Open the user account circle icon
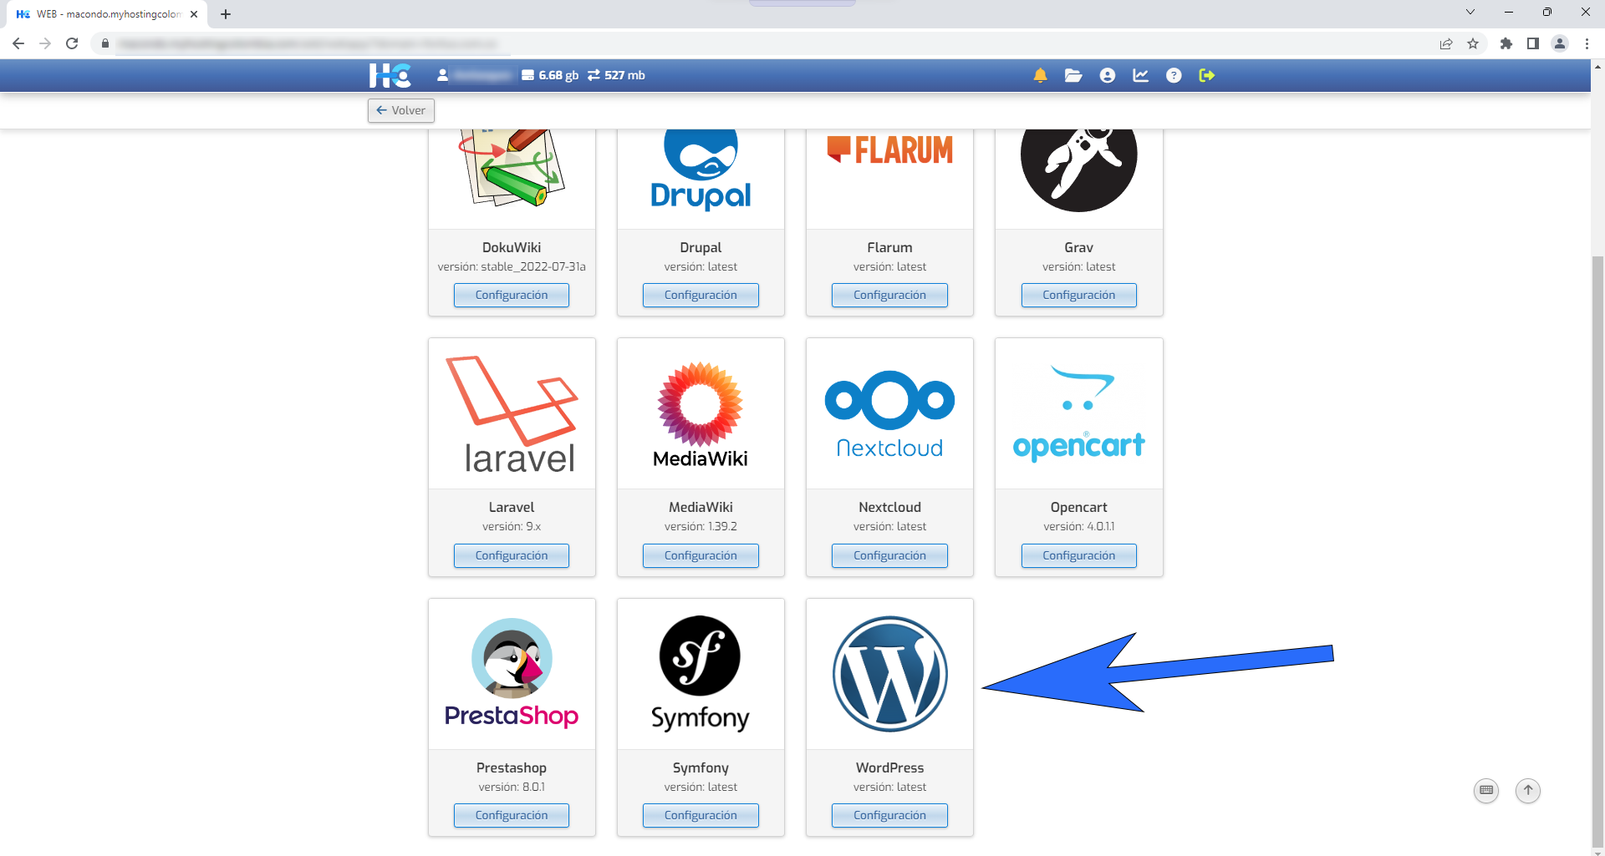The height and width of the screenshot is (856, 1605). point(1108,75)
